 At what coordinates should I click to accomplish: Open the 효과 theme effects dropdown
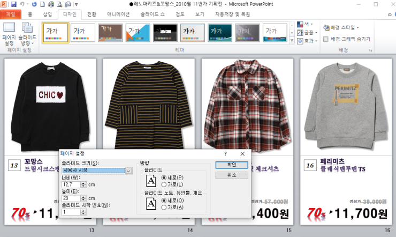click(307, 41)
